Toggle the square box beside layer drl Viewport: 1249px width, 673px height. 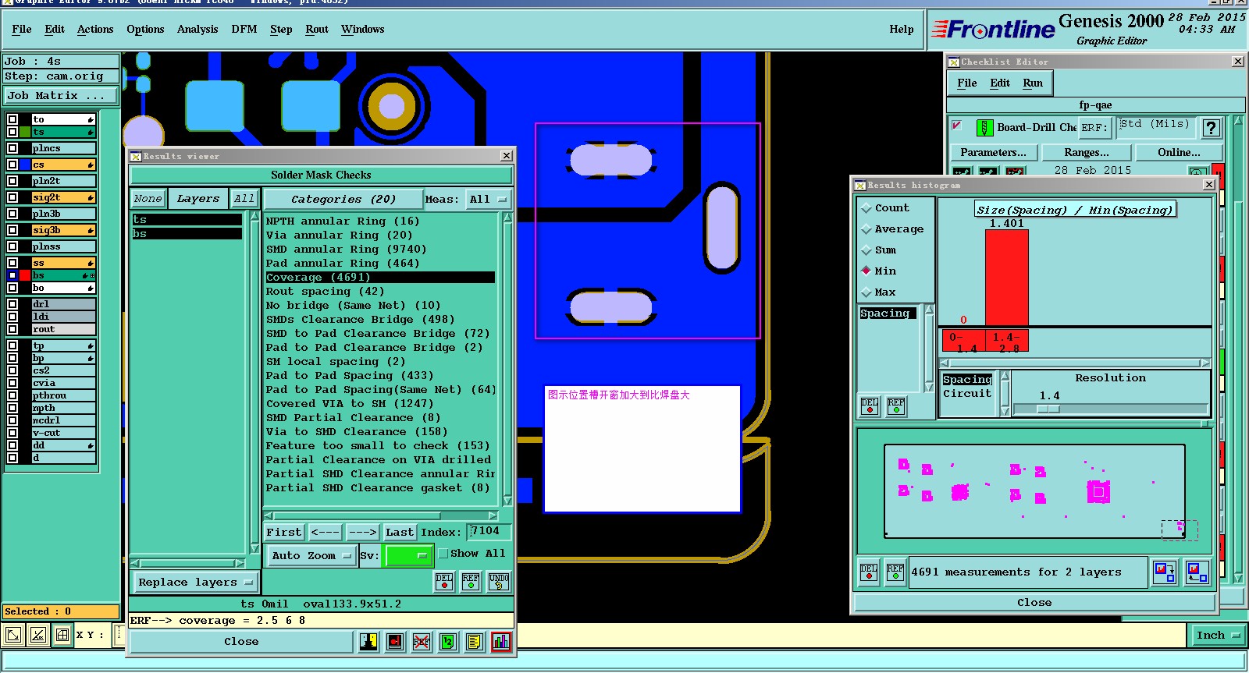tap(12, 304)
